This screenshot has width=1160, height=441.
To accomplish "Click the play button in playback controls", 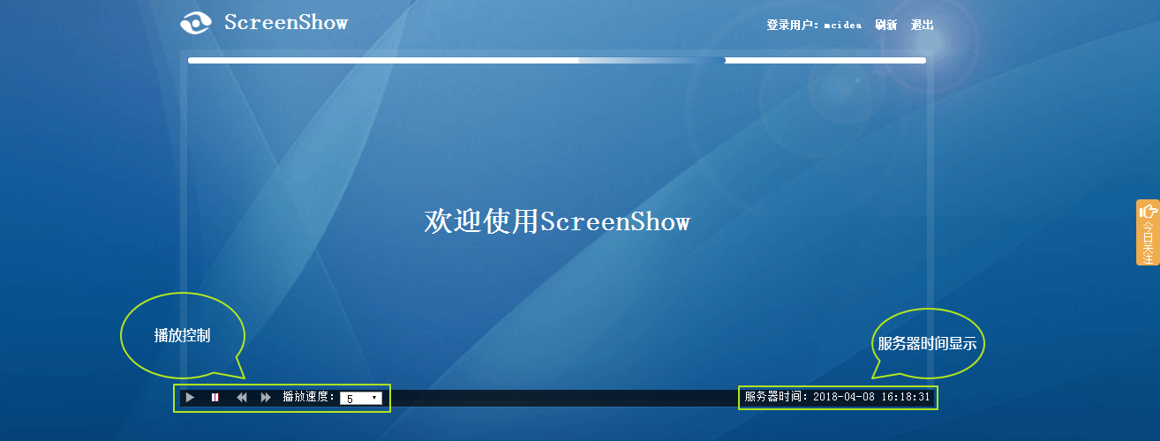I will 190,398.
